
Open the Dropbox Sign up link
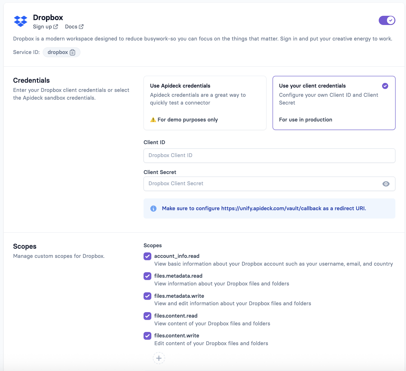[x=45, y=27]
